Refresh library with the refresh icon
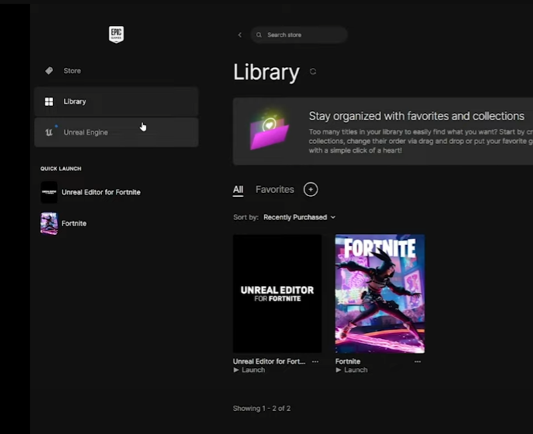 313,72
